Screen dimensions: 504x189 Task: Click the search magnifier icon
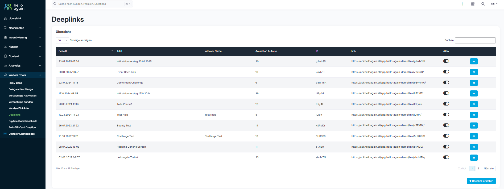tap(55, 4)
